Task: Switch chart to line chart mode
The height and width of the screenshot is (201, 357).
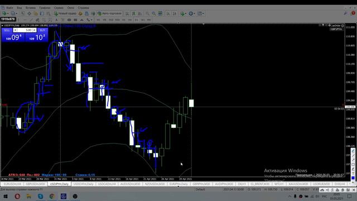Action: coord(140,13)
